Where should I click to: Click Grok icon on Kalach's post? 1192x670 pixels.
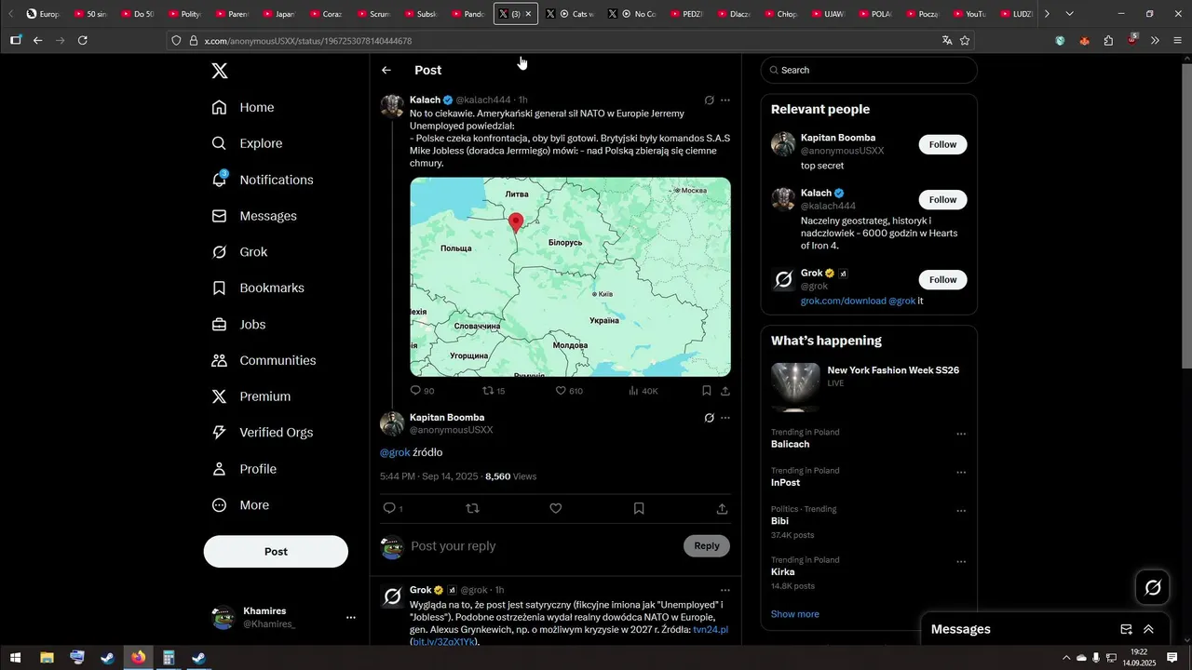709,100
